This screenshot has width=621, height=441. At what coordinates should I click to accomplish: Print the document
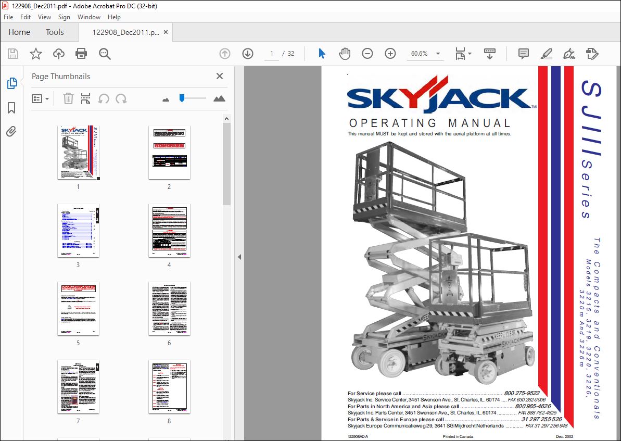81,54
